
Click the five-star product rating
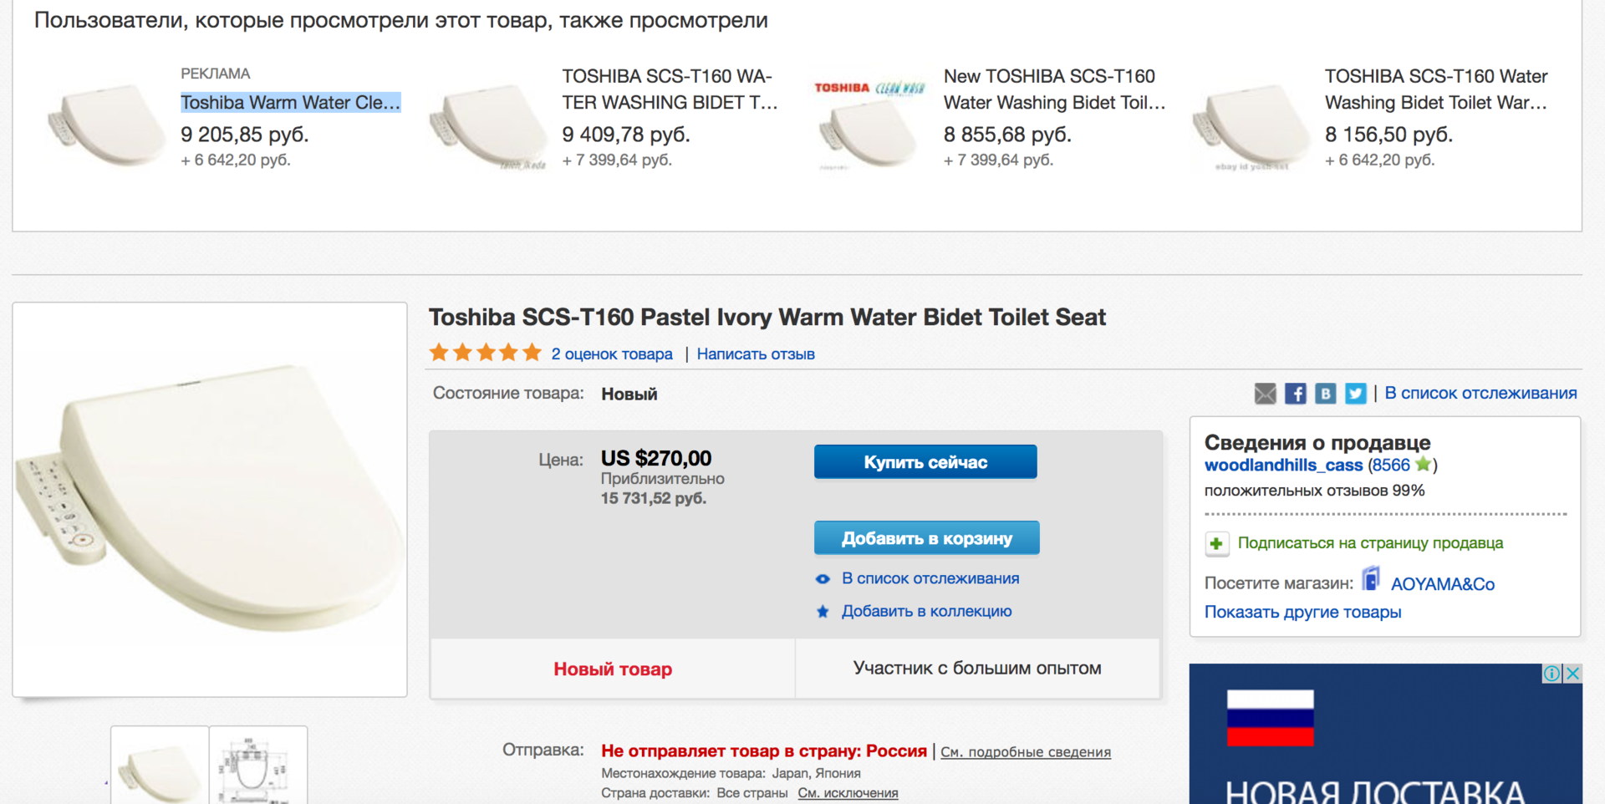click(x=485, y=354)
